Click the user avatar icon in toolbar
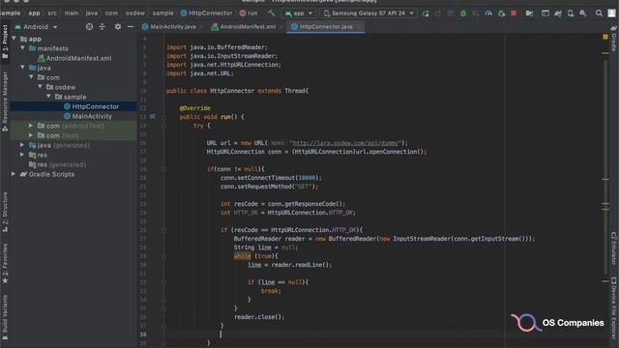Screen dimensions: 619x348 611,13
